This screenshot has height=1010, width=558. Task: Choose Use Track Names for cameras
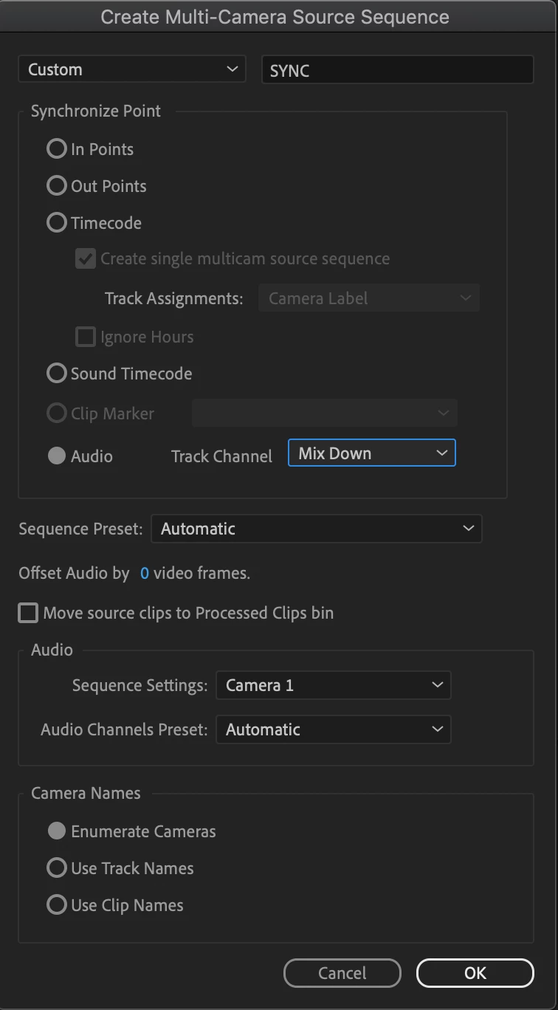[57, 868]
